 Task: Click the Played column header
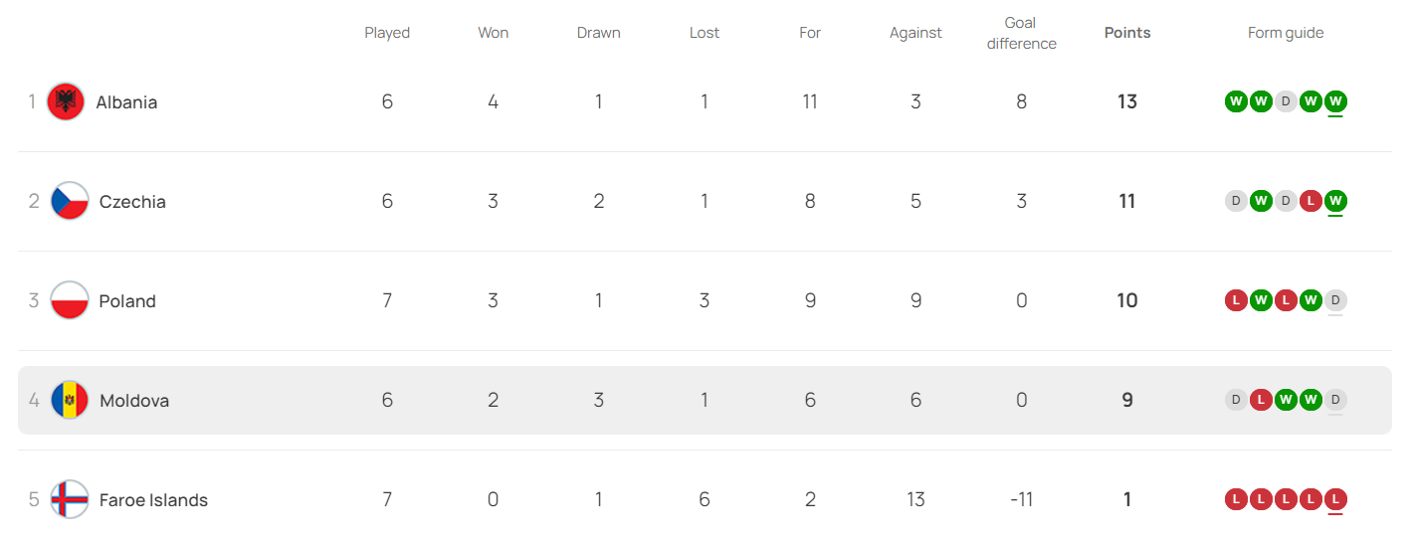click(387, 33)
